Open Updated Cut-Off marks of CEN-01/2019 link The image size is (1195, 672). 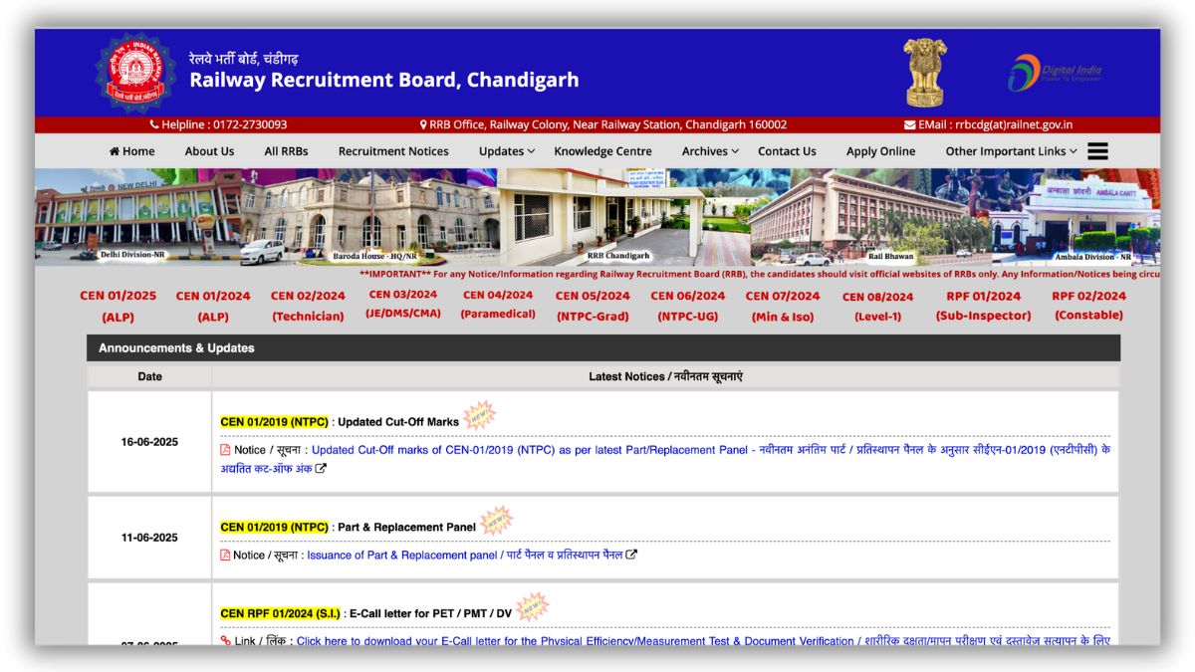pyautogui.click(x=664, y=459)
